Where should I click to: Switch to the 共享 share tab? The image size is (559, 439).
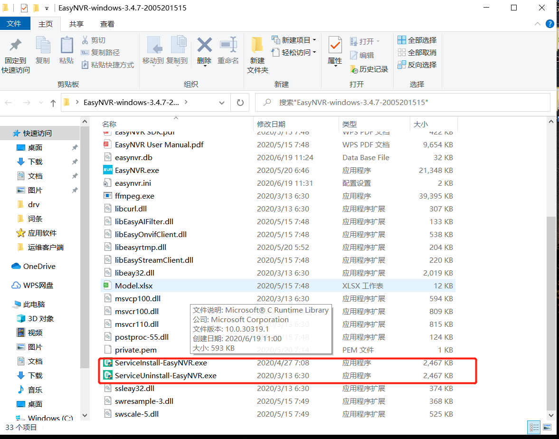76,24
